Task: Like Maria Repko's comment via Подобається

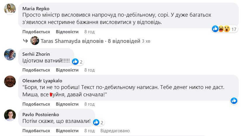Action: coord(36,32)
